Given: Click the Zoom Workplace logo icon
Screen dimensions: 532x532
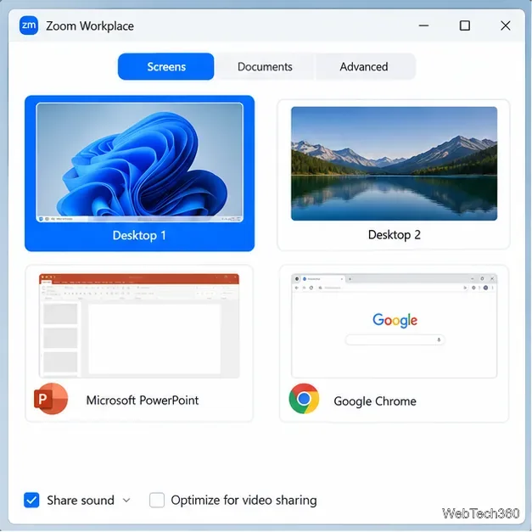Looking at the screenshot, I should [29, 25].
